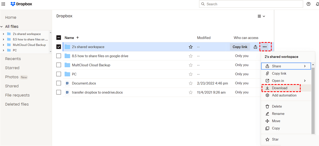Screen dimensions: 319x146
Task: Click the share icon beside Copy link
Action: point(255,47)
